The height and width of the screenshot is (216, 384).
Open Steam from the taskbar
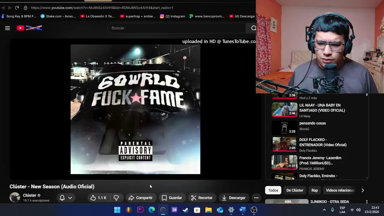pos(186,210)
